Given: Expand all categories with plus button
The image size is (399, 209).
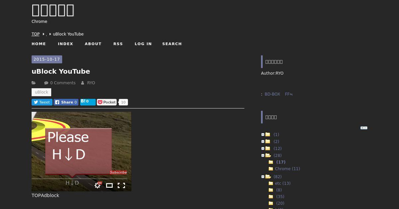Looking at the screenshot, I should coord(362,128).
